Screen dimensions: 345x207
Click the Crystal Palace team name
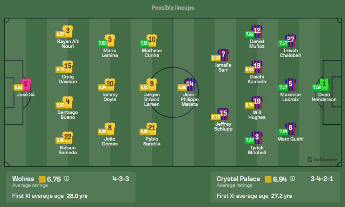[x=238, y=179]
